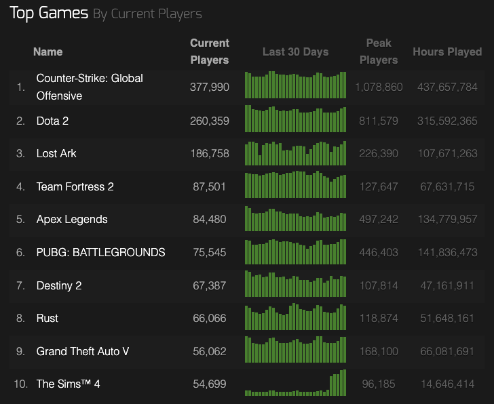Viewport: 494px width, 404px height.
Task: Click the Apex Legends 30-day bar chart
Action: (296, 219)
